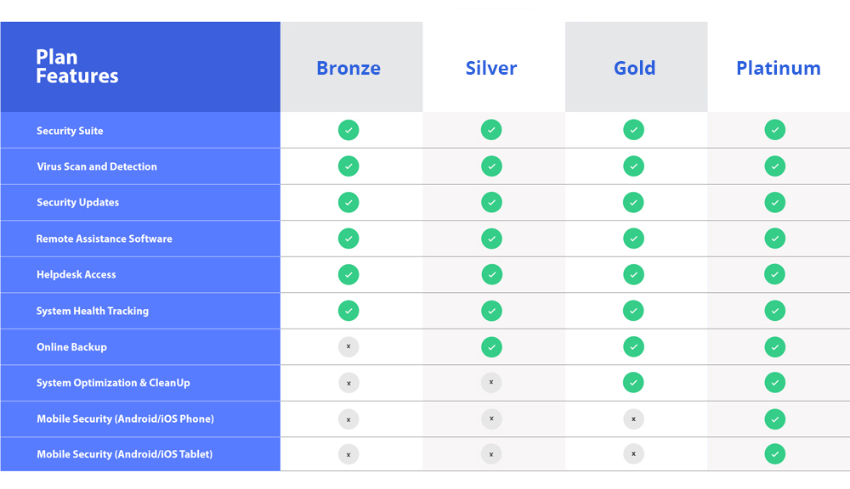Click the Bronze X icon for Mobile Security Tablet
This screenshot has width=850, height=489.
tap(348, 454)
